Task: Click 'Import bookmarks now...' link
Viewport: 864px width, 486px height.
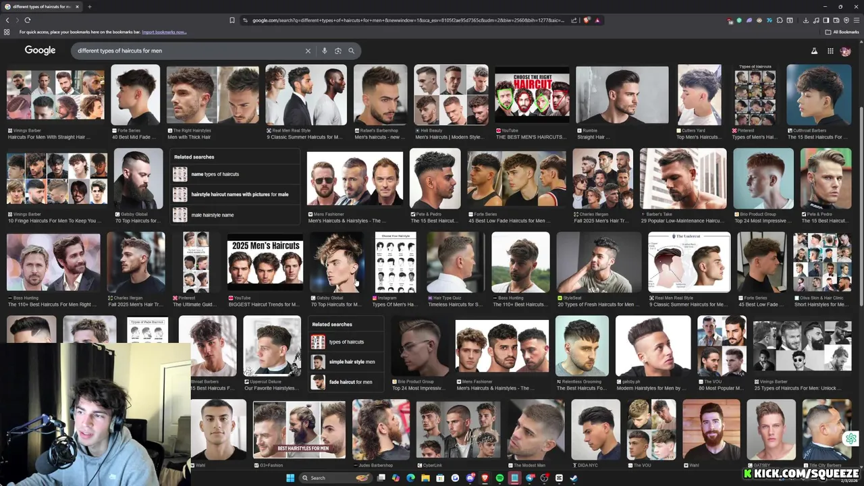Action: pos(164,32)
